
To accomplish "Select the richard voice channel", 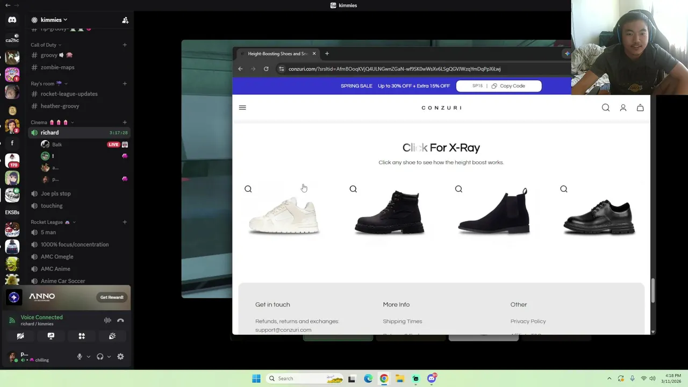I will click(x=79, y=132).
